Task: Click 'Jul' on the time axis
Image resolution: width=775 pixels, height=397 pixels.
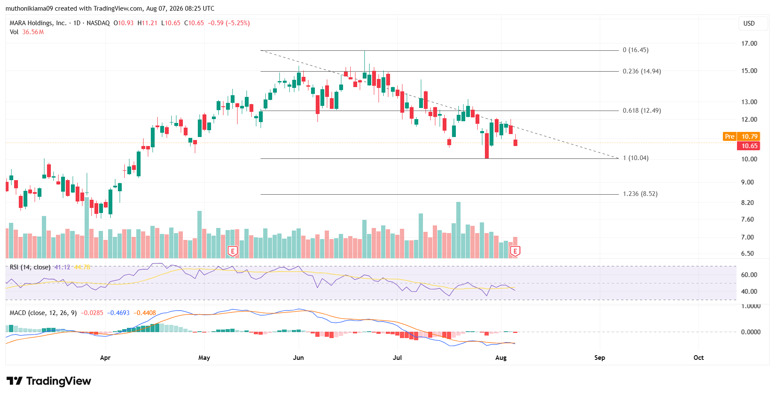Action: (397, 358)
